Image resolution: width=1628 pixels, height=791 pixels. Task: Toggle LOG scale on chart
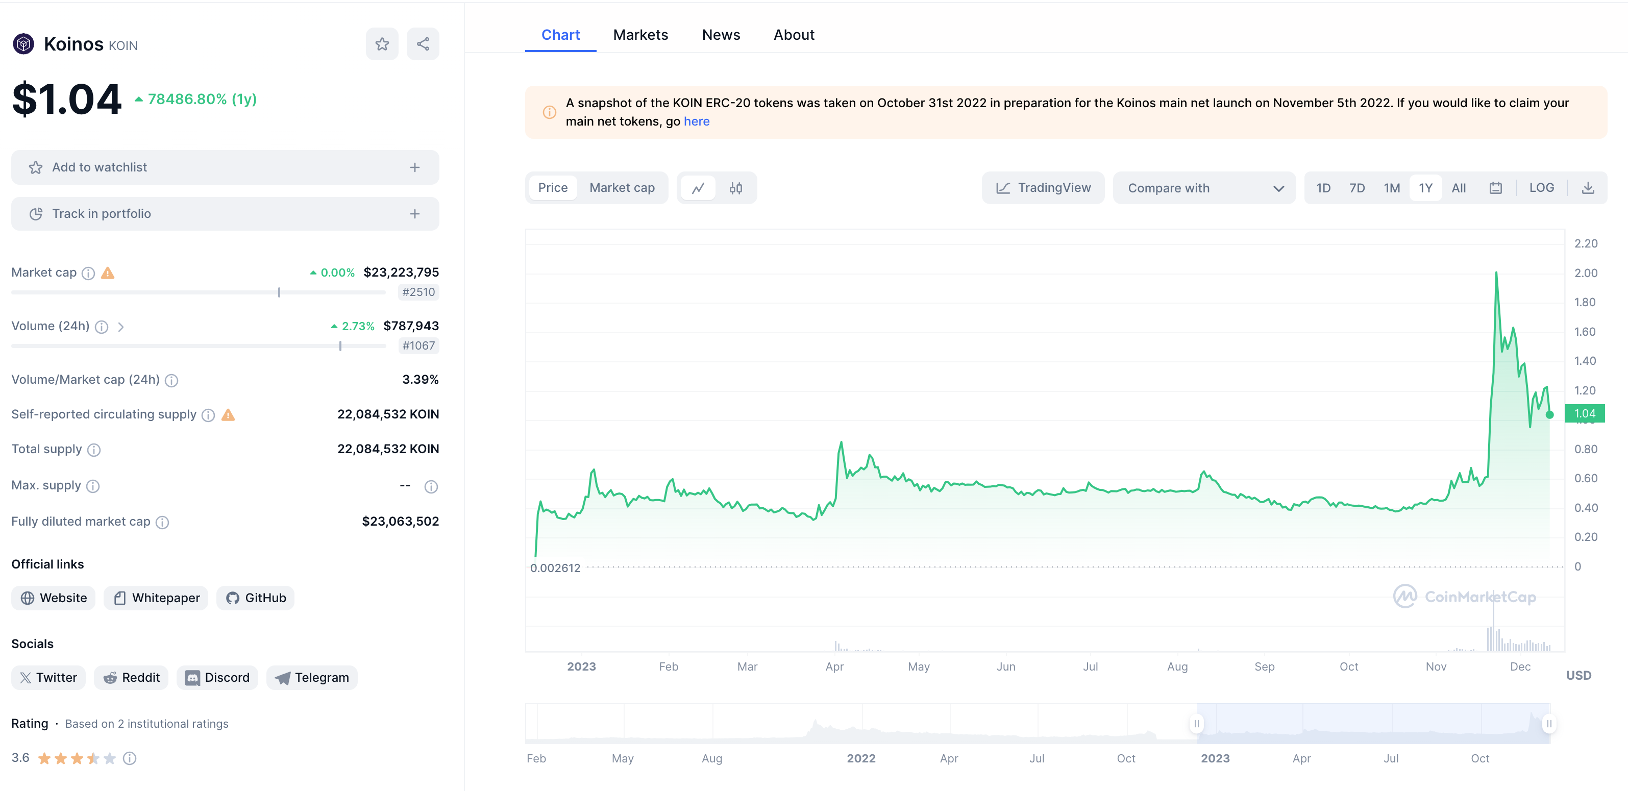1541,188
